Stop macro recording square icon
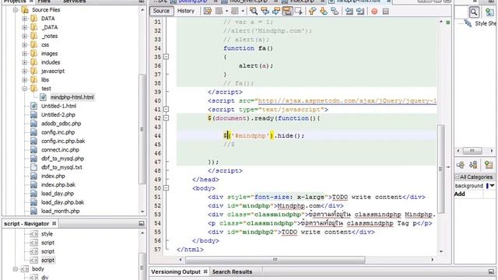Screen dimensions: 498x280 pyautogui.click(x=386, y=12)
